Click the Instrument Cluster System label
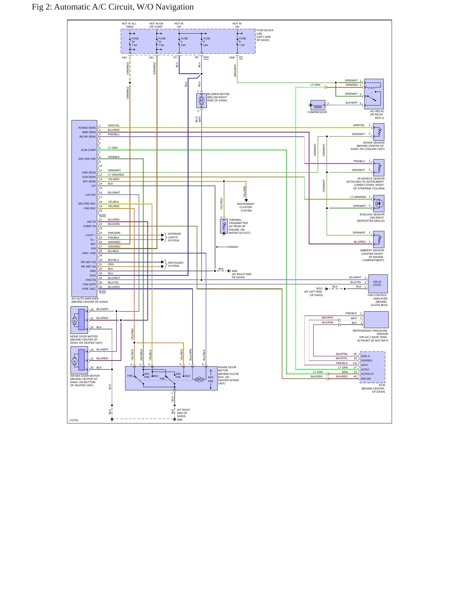This screenshot has width=459, height=594. tap(246, 207)
